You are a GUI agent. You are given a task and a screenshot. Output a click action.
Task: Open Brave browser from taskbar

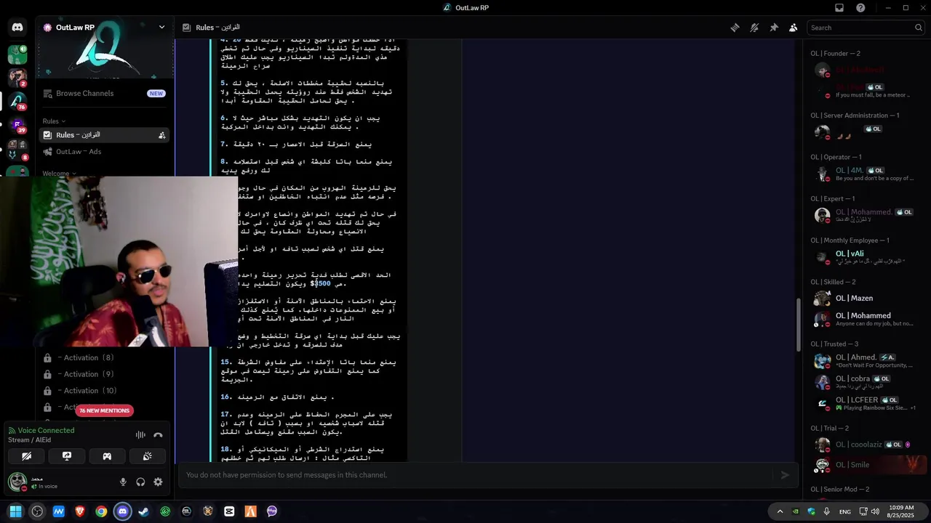(x=80, y=511)
